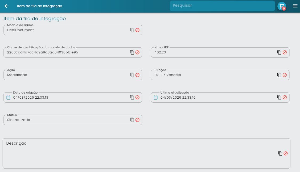Open the shopping cart

pyautogui.click(x=282, y=6)
